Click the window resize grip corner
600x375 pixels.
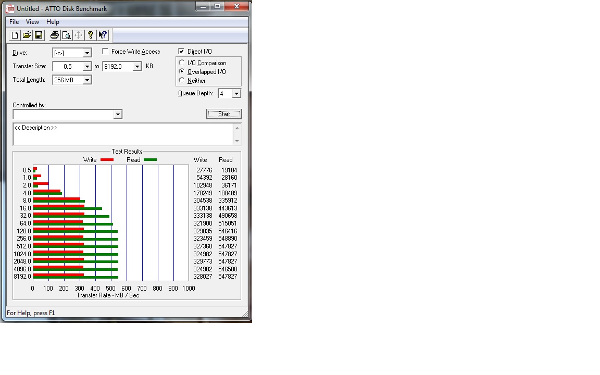click(x=245, y=314)
